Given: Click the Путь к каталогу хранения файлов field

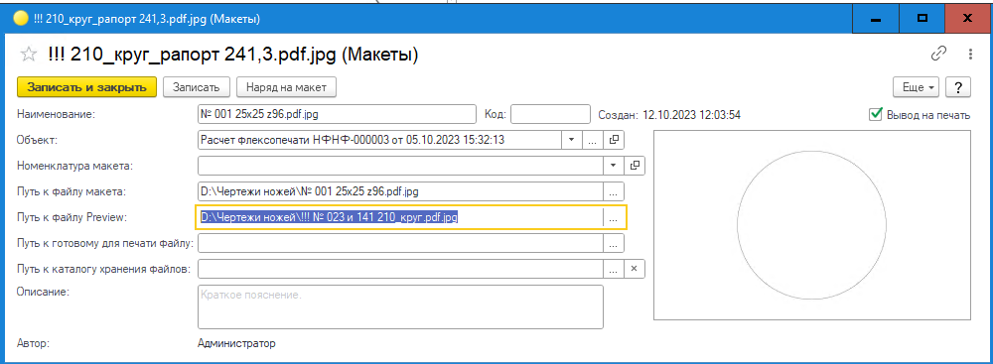Looking at the screenshot, I should tap(401, 269).
